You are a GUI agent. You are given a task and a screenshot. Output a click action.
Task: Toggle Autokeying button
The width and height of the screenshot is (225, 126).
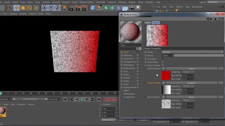[111, 99]
